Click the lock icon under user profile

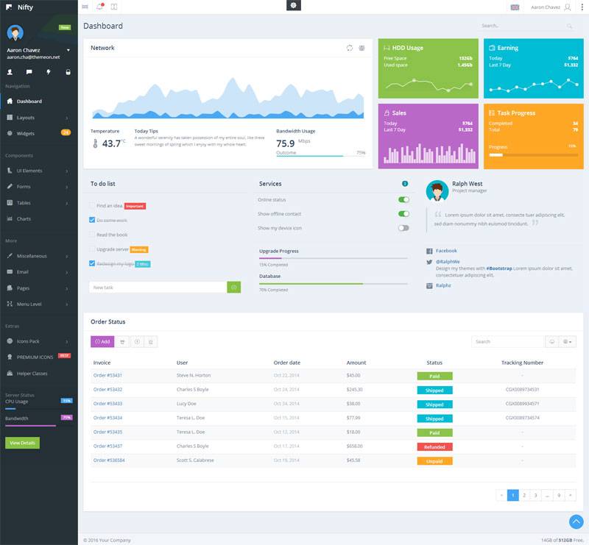68,72
